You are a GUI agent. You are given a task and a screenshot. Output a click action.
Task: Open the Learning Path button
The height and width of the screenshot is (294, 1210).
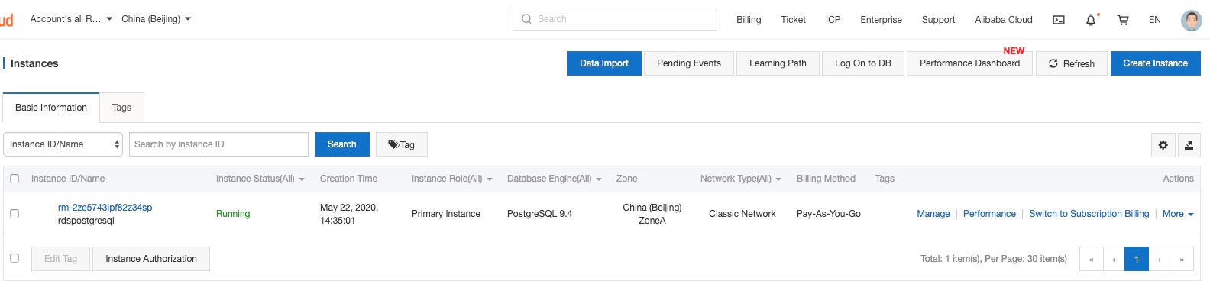[778, 63]
